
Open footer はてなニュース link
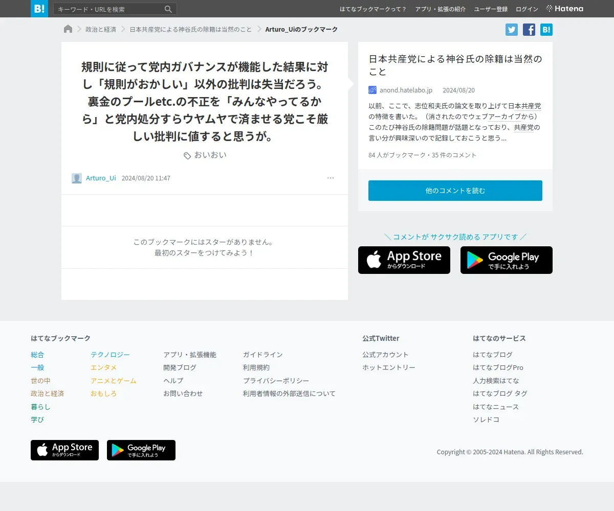click(496, 407)
